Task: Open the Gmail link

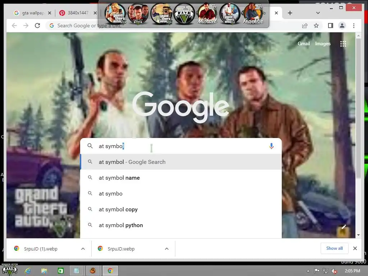Action: click(304, 43)
